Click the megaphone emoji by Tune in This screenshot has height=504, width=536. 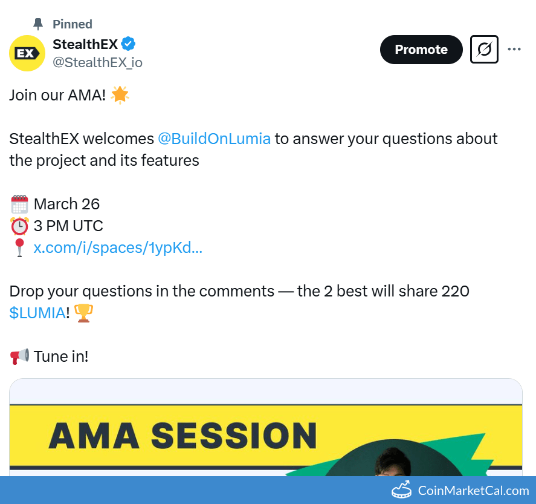pos(19,357)
